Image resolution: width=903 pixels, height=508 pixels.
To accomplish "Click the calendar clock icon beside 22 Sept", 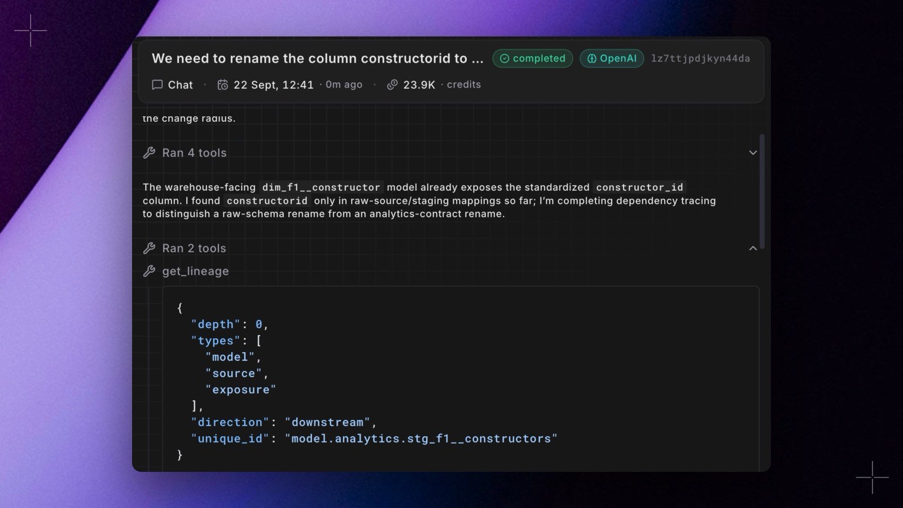I will pos(223,85).
